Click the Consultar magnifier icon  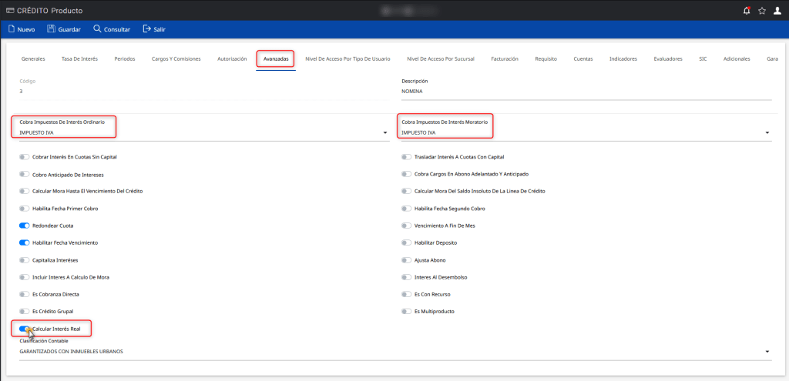tap(97, 29)
